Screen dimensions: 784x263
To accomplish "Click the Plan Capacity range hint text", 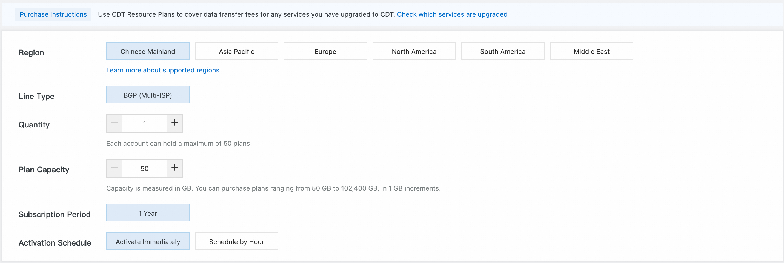I will pyautogui.click(x=273, y=188).
